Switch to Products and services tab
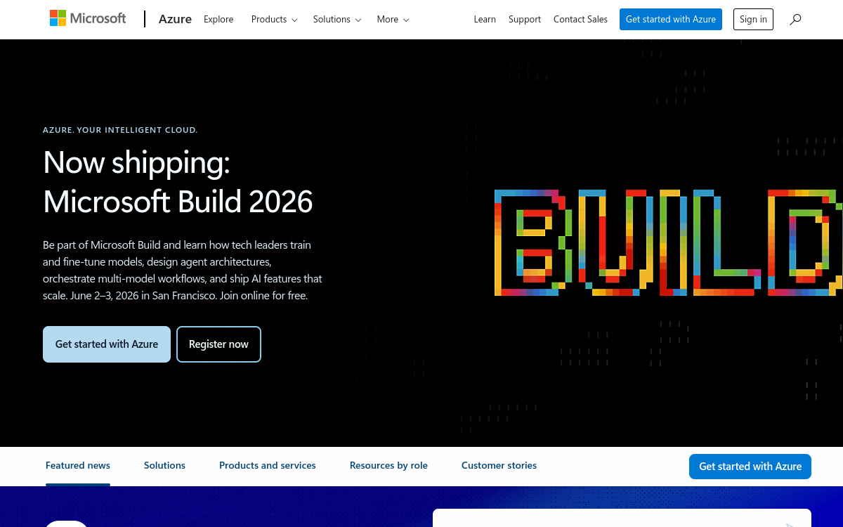Image resolution: width=843 pixels, height=527 pixels. pyautogui.click(x=268, y=466)
